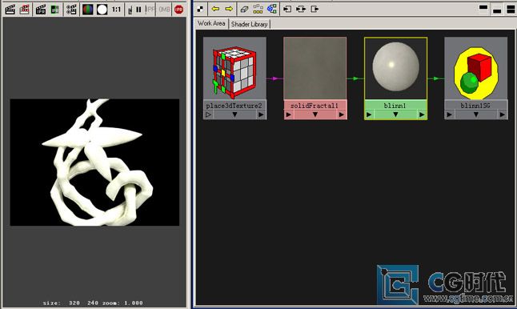Set render view to 1:1 real size
517x309 pixels.
[116, 10]
